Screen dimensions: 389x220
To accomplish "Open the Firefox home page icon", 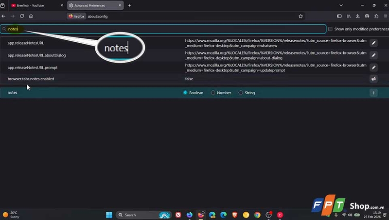I will pyautogui.click(x=31, y=16).
